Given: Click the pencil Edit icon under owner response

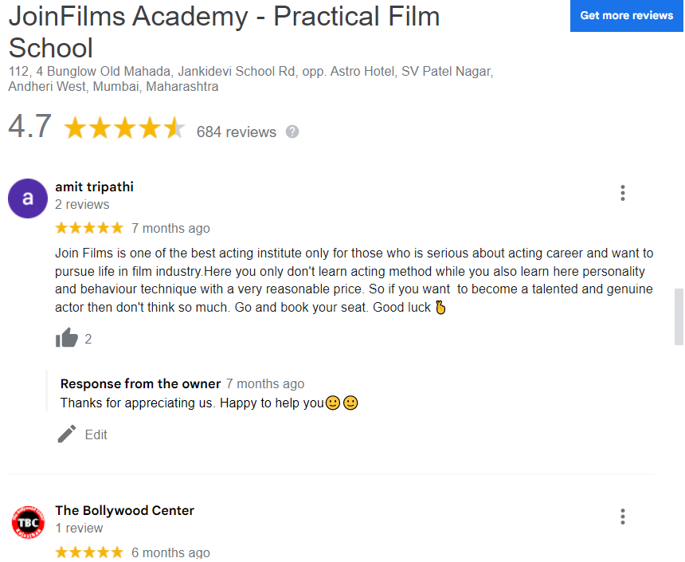Looking at the screenshot, I should click(68, 434).
